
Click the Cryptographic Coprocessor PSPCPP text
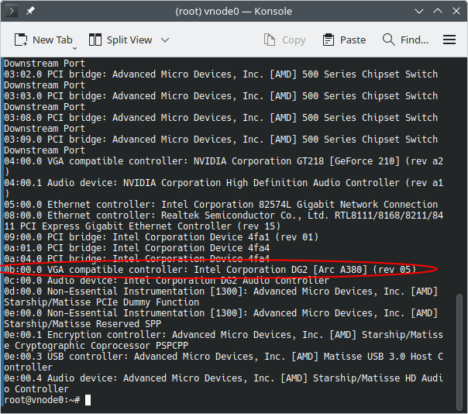coord(102,346)
